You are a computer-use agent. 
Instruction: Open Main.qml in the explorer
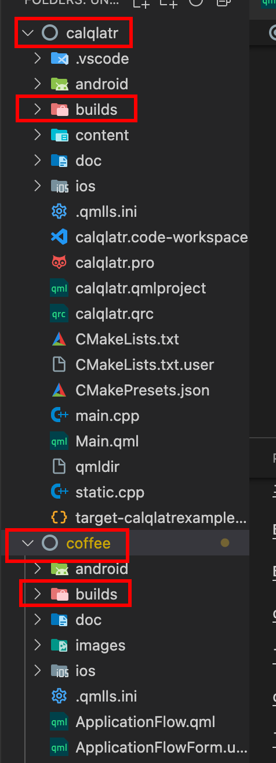click(108, 441)
